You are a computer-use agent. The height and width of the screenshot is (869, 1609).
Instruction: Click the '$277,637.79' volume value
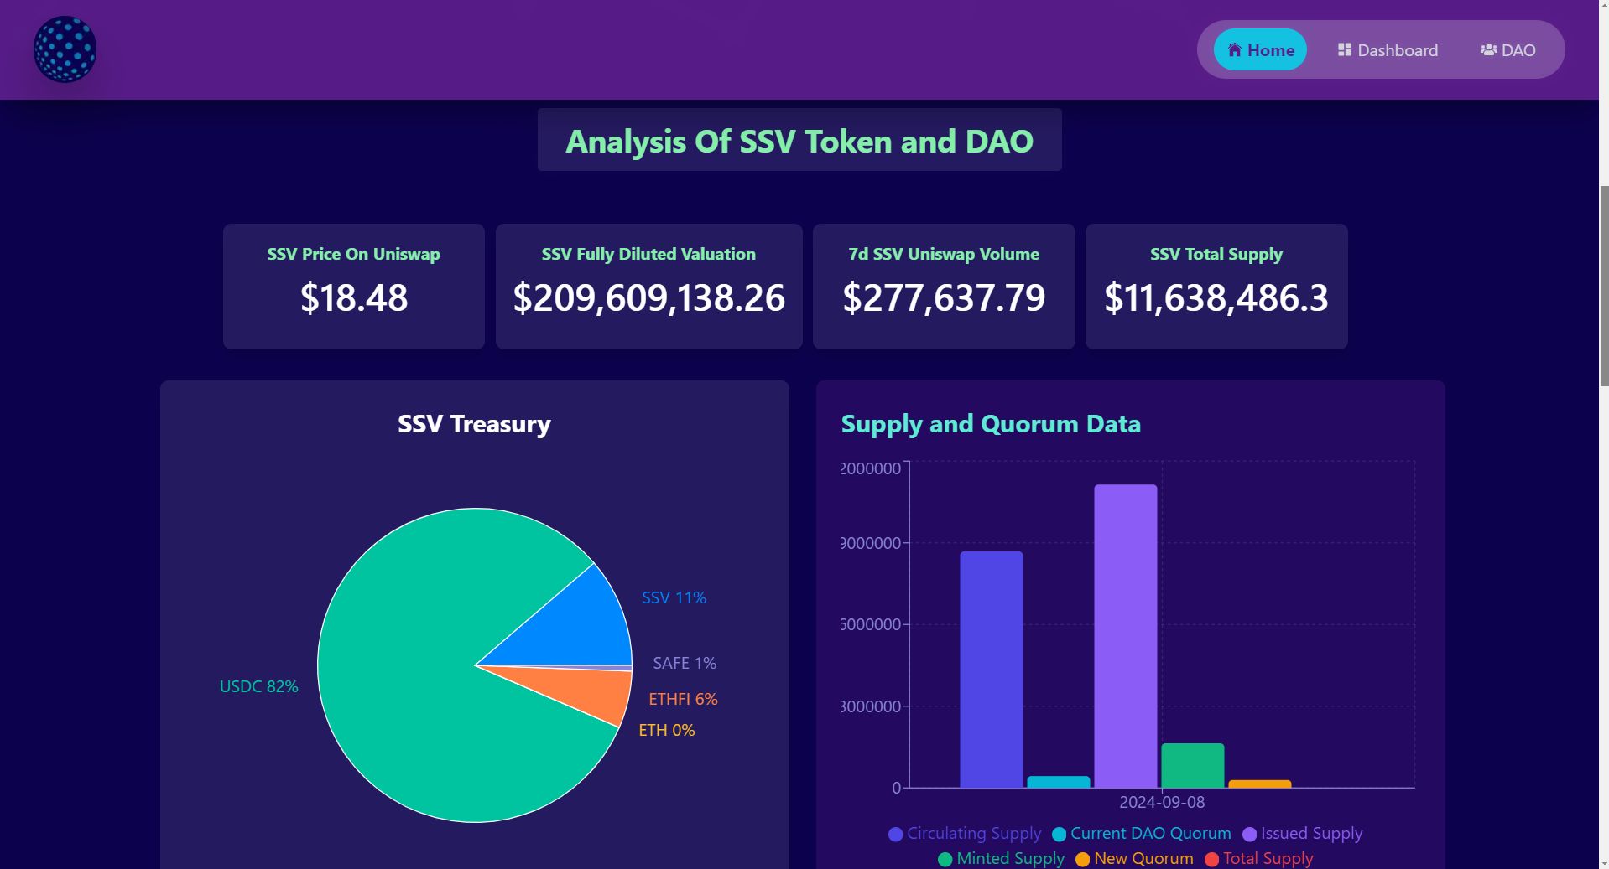click(944, 298)
